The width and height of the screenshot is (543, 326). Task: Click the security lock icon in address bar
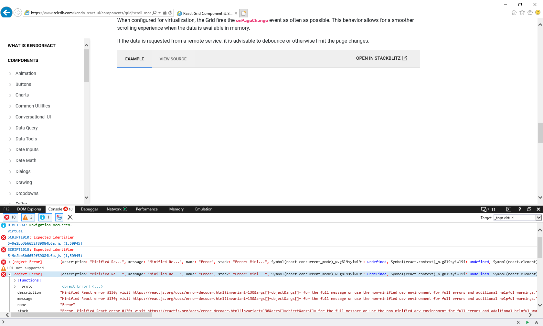[x=165, y=13]
